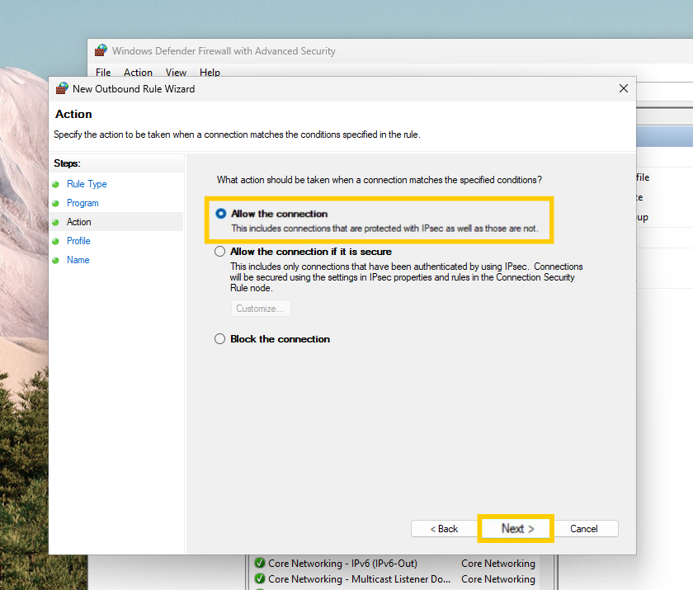The image size is (693, 590).
Task: Click the Windows Defender Firewall window icon
Action: 101,50
